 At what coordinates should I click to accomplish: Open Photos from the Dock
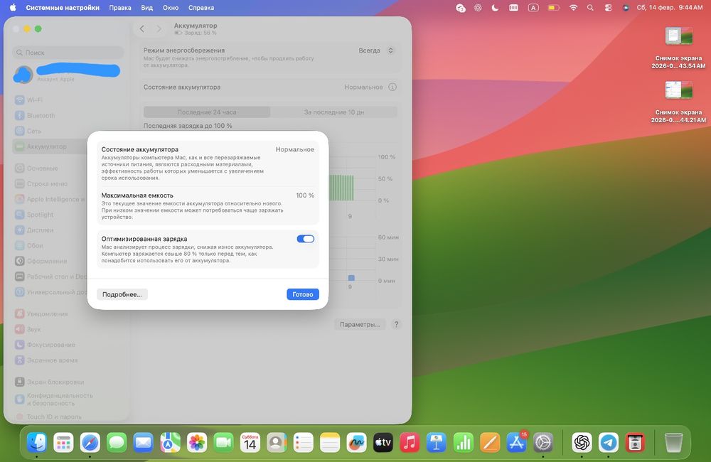point(197,442)
